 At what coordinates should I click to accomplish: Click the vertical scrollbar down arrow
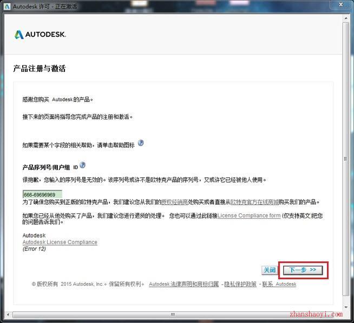coord(346,307)
